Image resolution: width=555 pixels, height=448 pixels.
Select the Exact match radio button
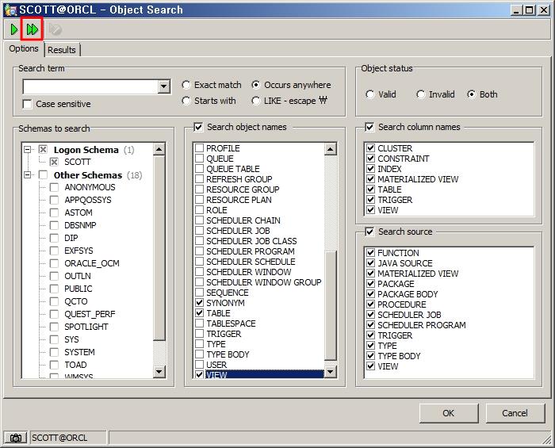pyautogui.click(x=186, y=85)
